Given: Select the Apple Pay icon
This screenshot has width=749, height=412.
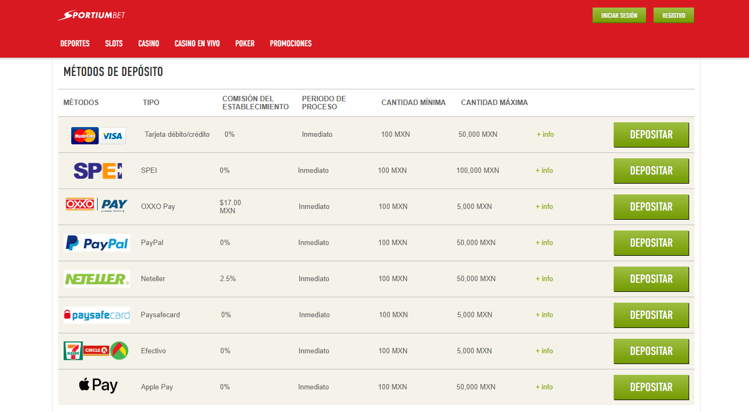Looking at the screenshot, I should (x=97, y=386).
